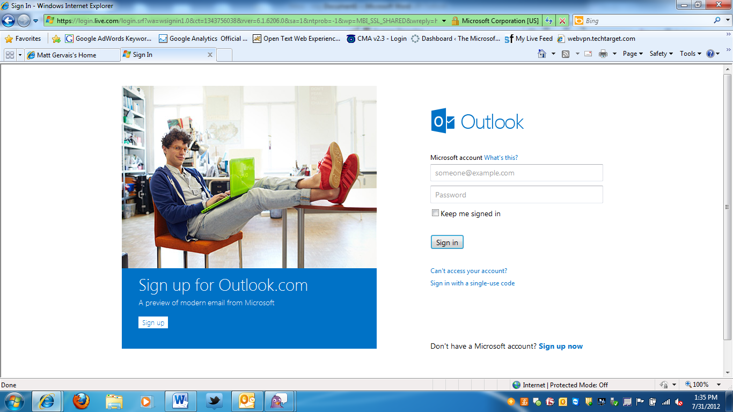733x412 pixels.
Task: Open CMA v2.3 - Login favorite
Action: coord(377,39)
